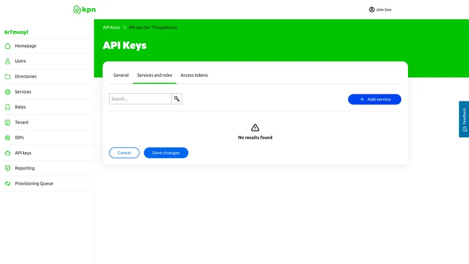Click the Tenant building icon
The image size is (469, 264).
8,123
